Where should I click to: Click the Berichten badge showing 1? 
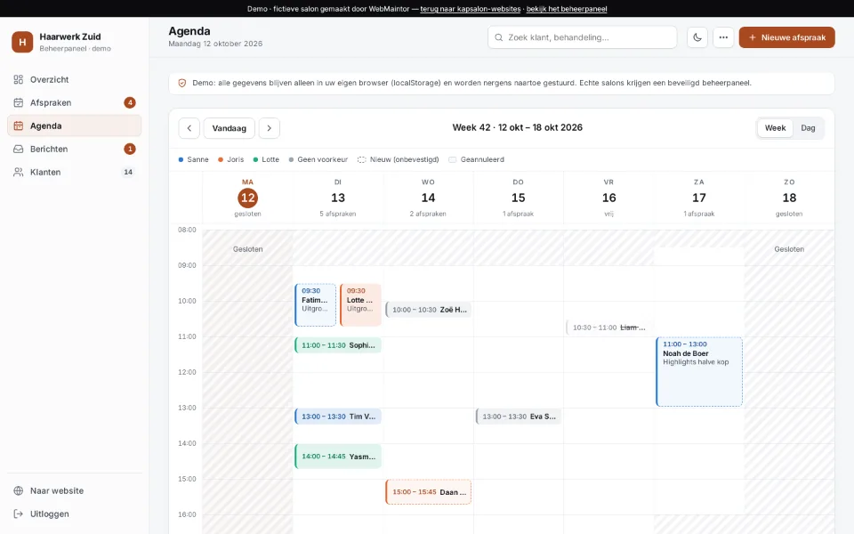[130, 149]
